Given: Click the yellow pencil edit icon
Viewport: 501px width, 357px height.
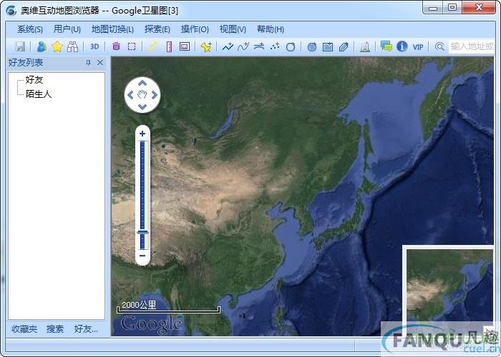Looking at the screenshot, I should tap(154, 46).
